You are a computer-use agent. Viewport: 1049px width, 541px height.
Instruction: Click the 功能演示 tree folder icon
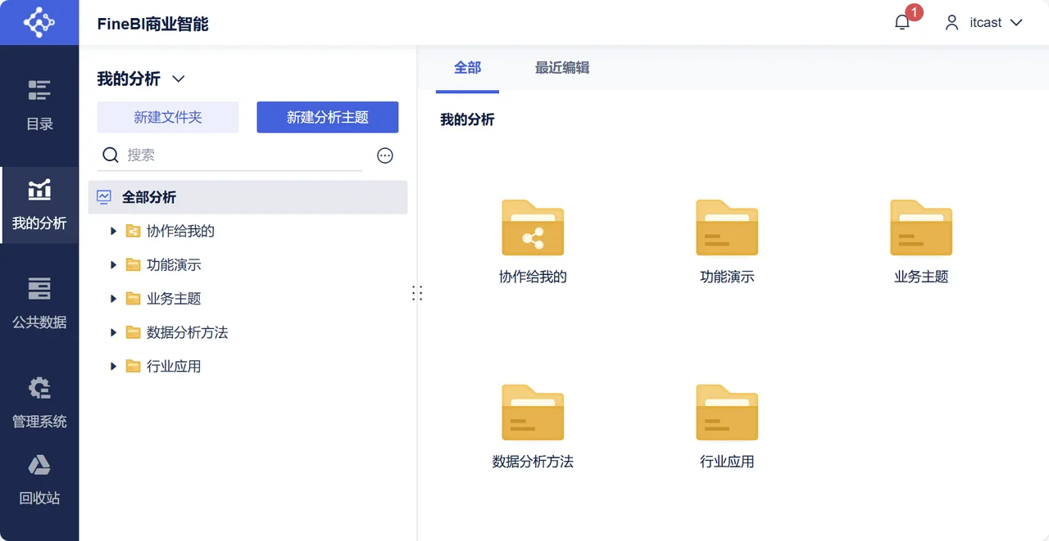click(x=134, y=265)
